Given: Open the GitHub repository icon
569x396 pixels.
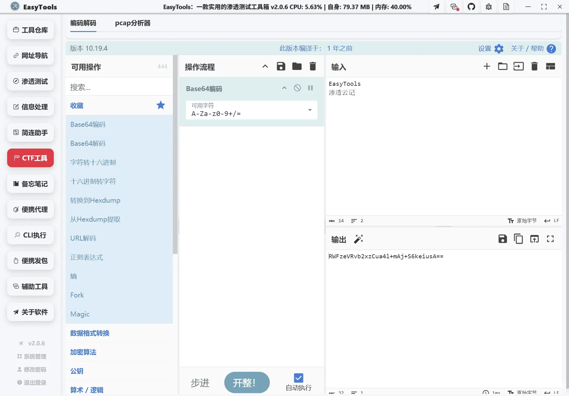Looking at the screenshot, I should click(x=471, y=7).
